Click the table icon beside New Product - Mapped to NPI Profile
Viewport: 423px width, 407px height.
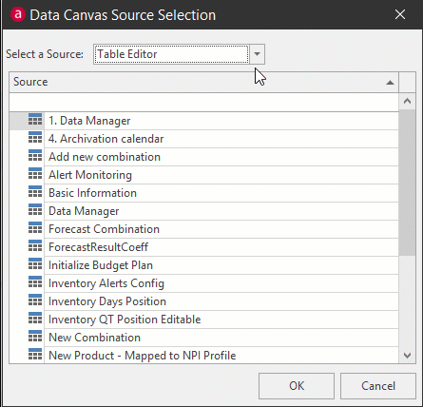click(35, 355)
